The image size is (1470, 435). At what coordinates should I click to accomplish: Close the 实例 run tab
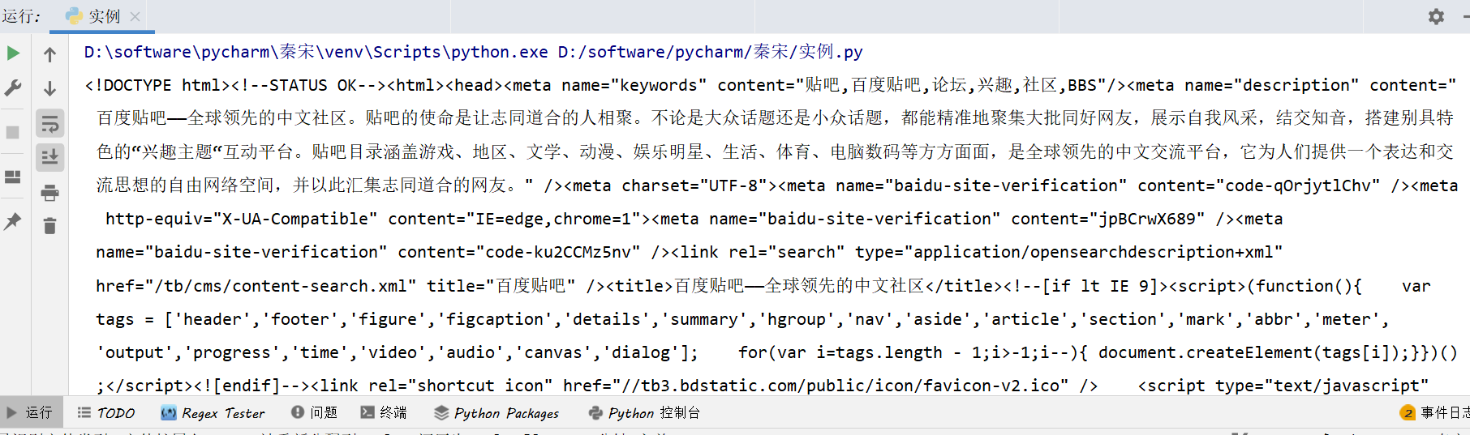(x=135, y=16)
